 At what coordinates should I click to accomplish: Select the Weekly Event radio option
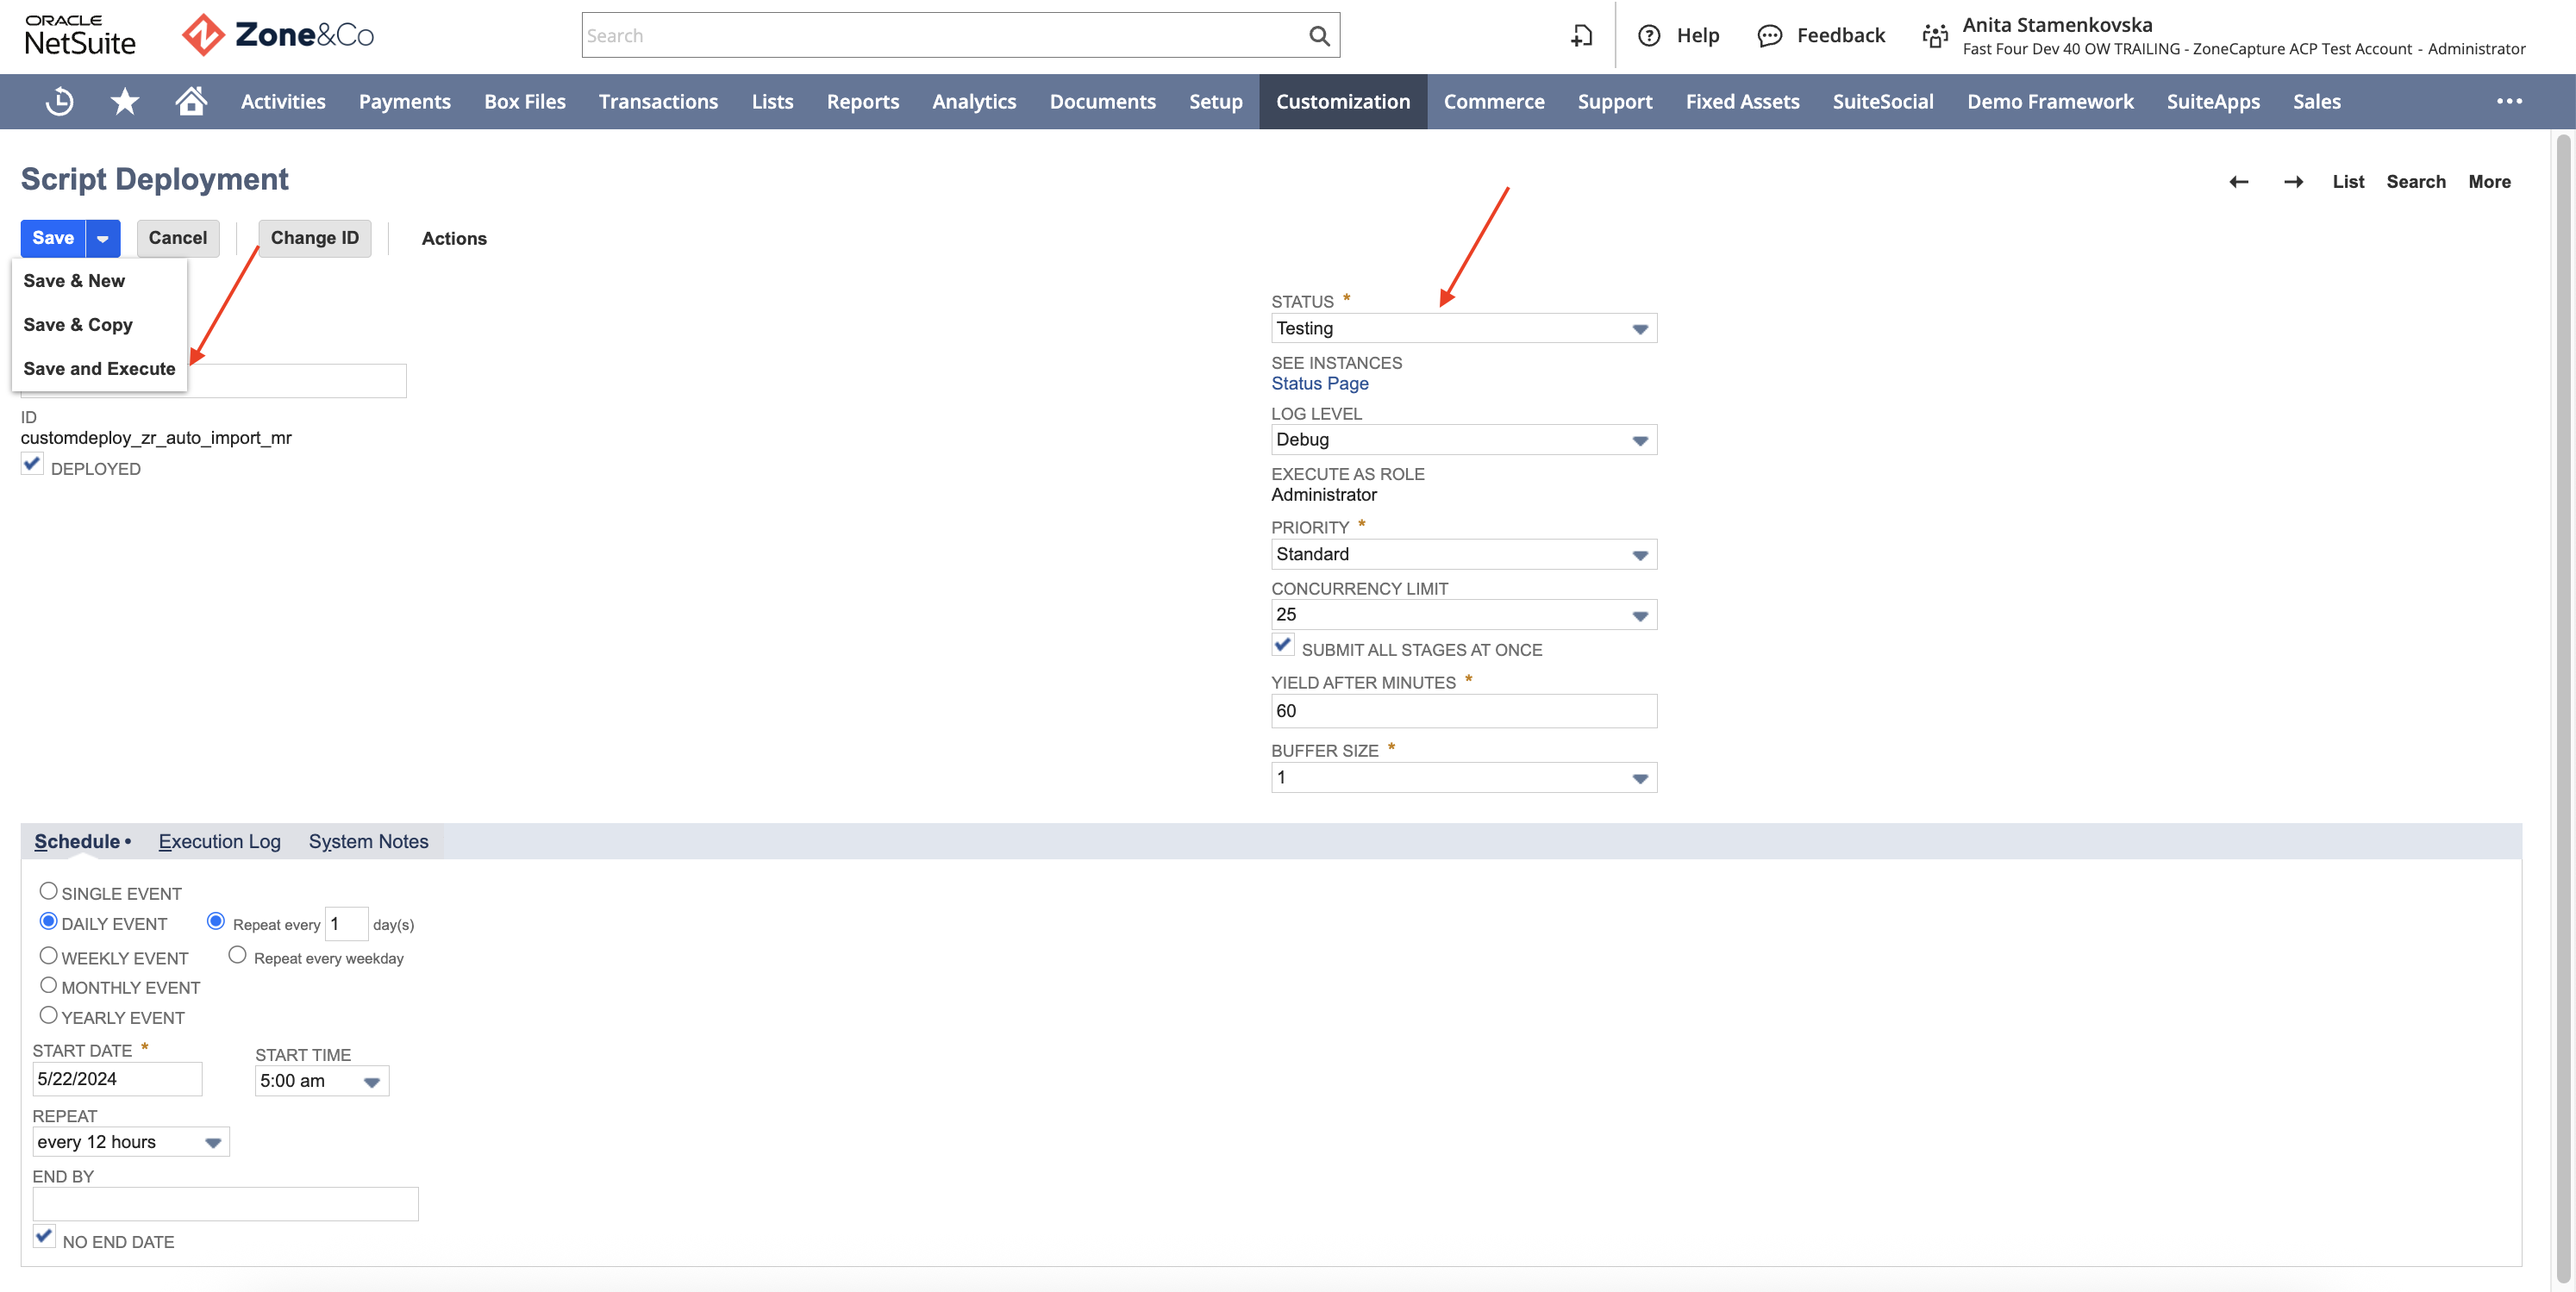[48, 956]
